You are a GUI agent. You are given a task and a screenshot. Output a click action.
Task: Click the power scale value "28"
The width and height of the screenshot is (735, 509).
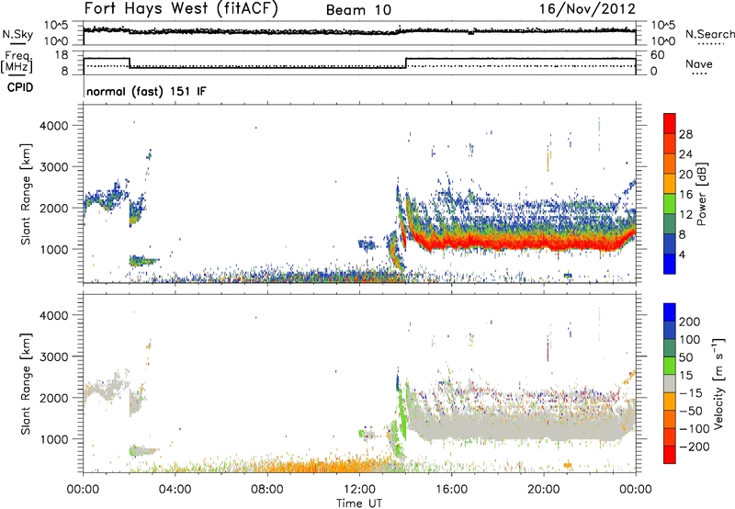click(x=685, y=134)
